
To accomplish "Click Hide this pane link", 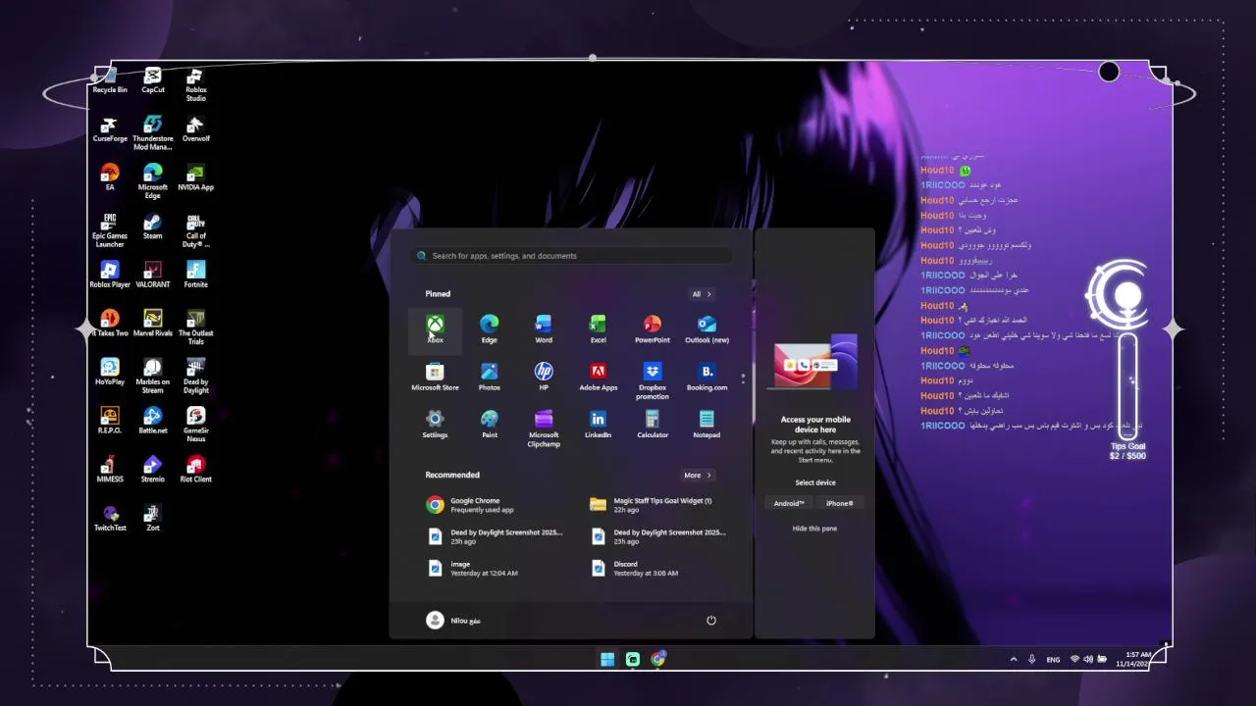I will (814, 529).
